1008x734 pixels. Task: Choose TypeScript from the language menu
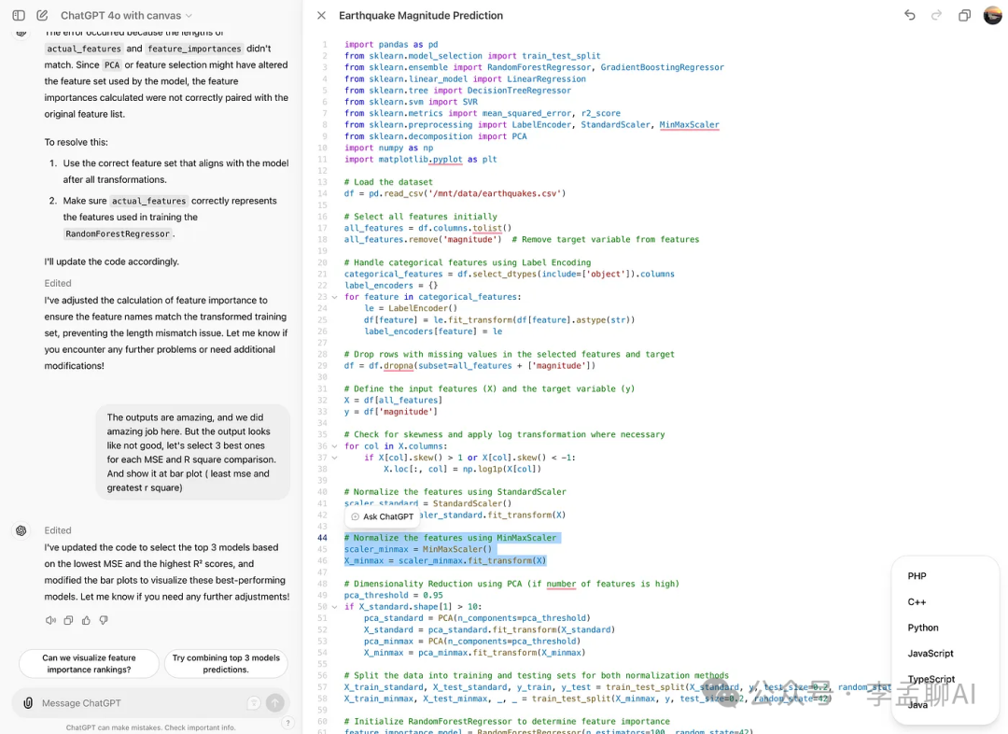click(x=931, y=679)
